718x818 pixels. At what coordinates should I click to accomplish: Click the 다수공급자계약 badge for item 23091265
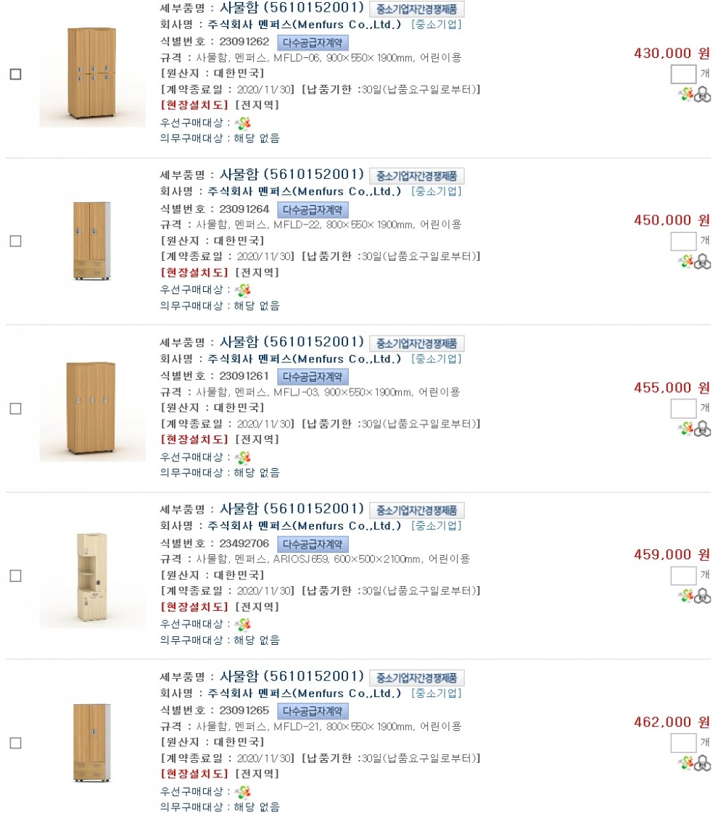click(x=313, y=711)
